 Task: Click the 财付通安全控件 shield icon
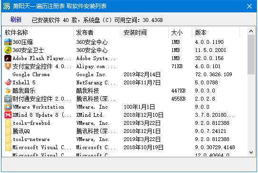coord(8,99)
